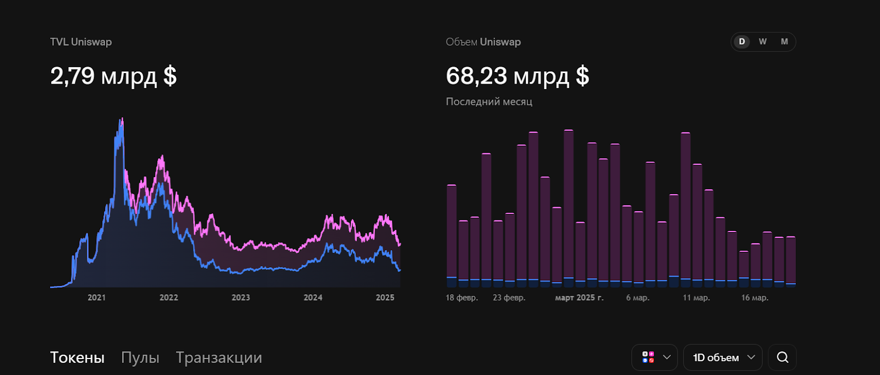
Task: Open the Токены tab
Action: (x=77, y=357)
